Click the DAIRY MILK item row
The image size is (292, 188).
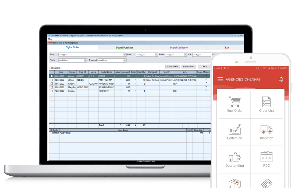coord(130,133)
